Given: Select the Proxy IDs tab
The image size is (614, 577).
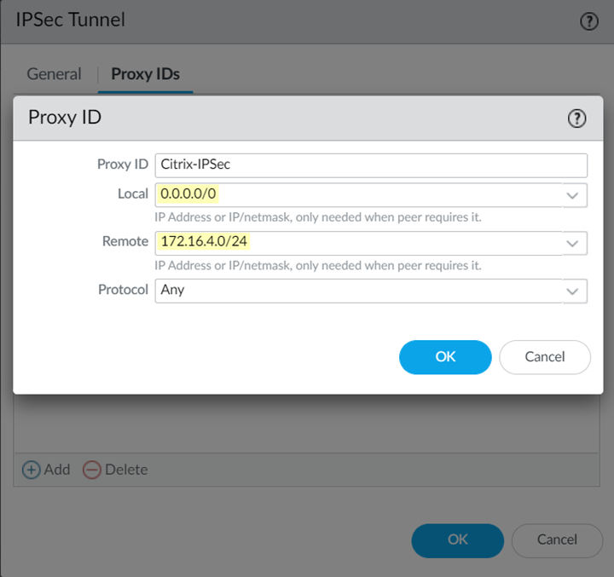Looking at the screenshot, I should point(145,74).
